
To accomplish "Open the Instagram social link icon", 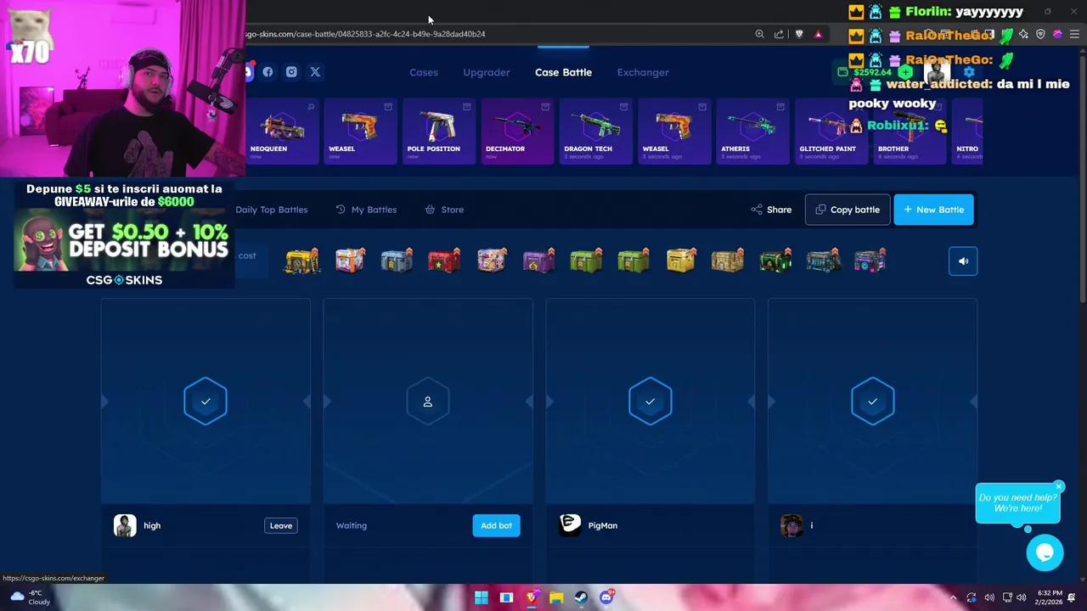I will [291, 72].
